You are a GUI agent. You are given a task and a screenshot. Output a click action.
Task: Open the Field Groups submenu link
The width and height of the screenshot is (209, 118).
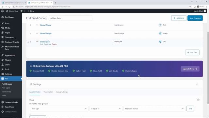pos(7,84)
